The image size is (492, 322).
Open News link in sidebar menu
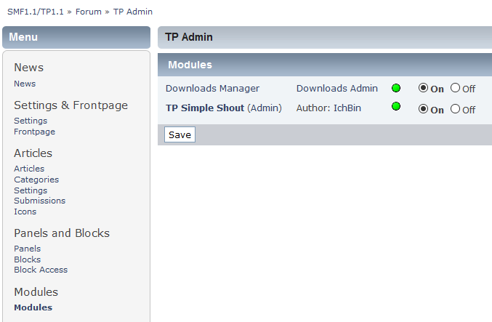(25, 84)
